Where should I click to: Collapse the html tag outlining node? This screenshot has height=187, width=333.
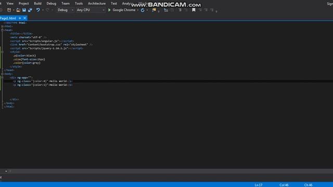tap(2, 26)
